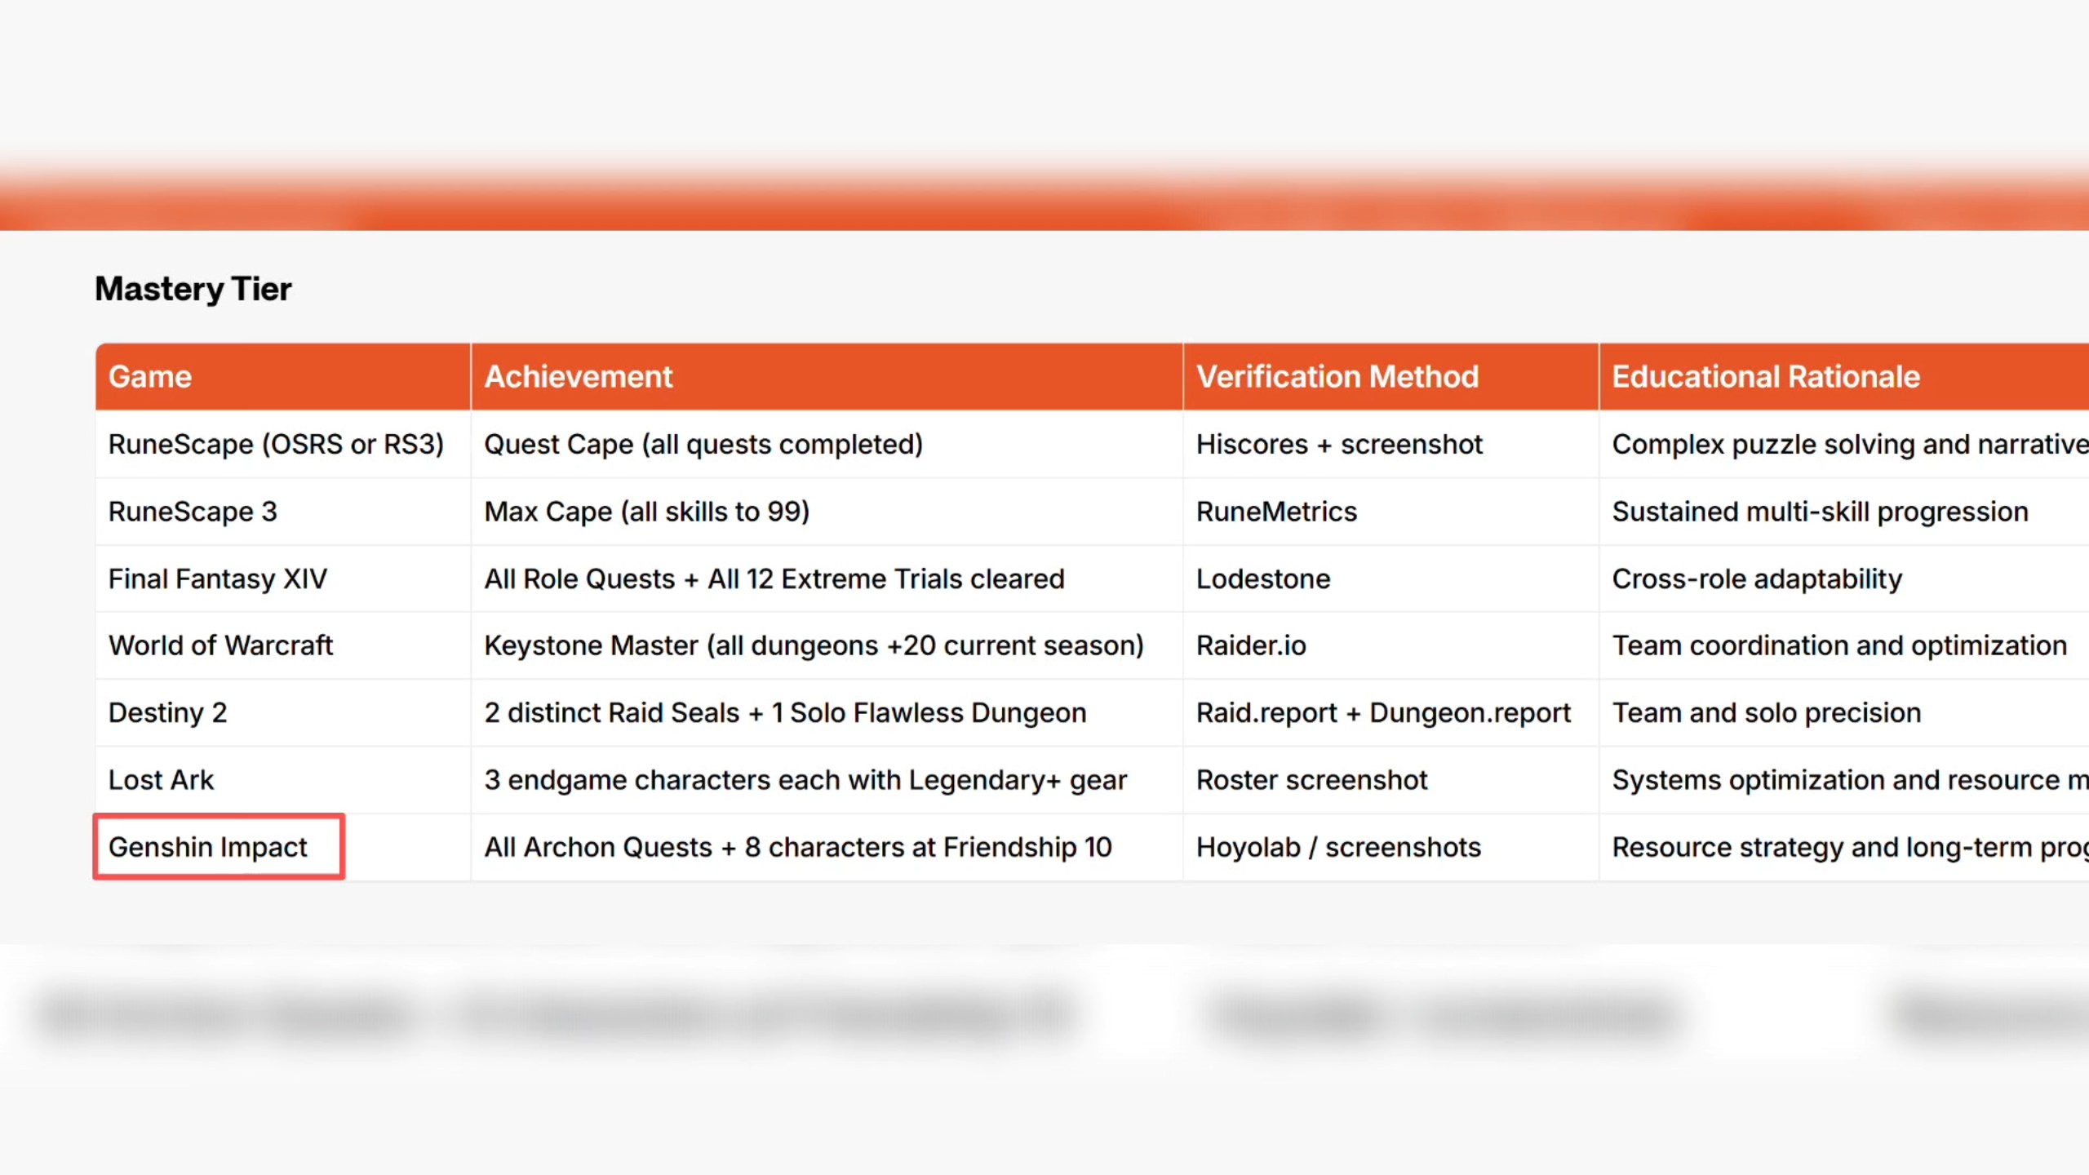Select All Role Quests + All 12 Extreme Trials cell
Screen dimensions: 2089x1175
827,579
